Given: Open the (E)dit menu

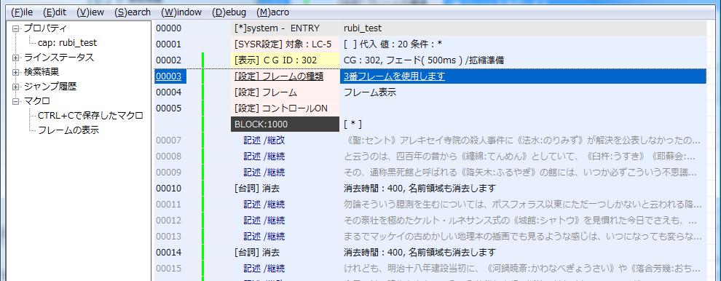Looking at the screenshot, I should click(x=55, y=12).
